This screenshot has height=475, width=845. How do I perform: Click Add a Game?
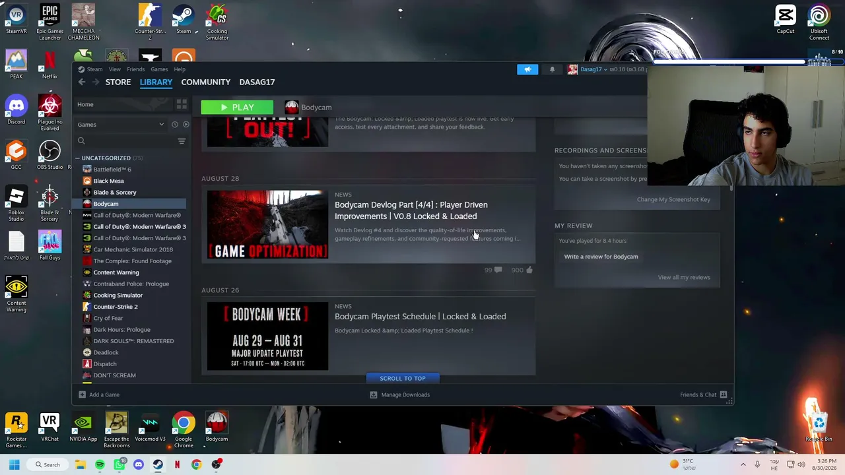coord(99,395)
